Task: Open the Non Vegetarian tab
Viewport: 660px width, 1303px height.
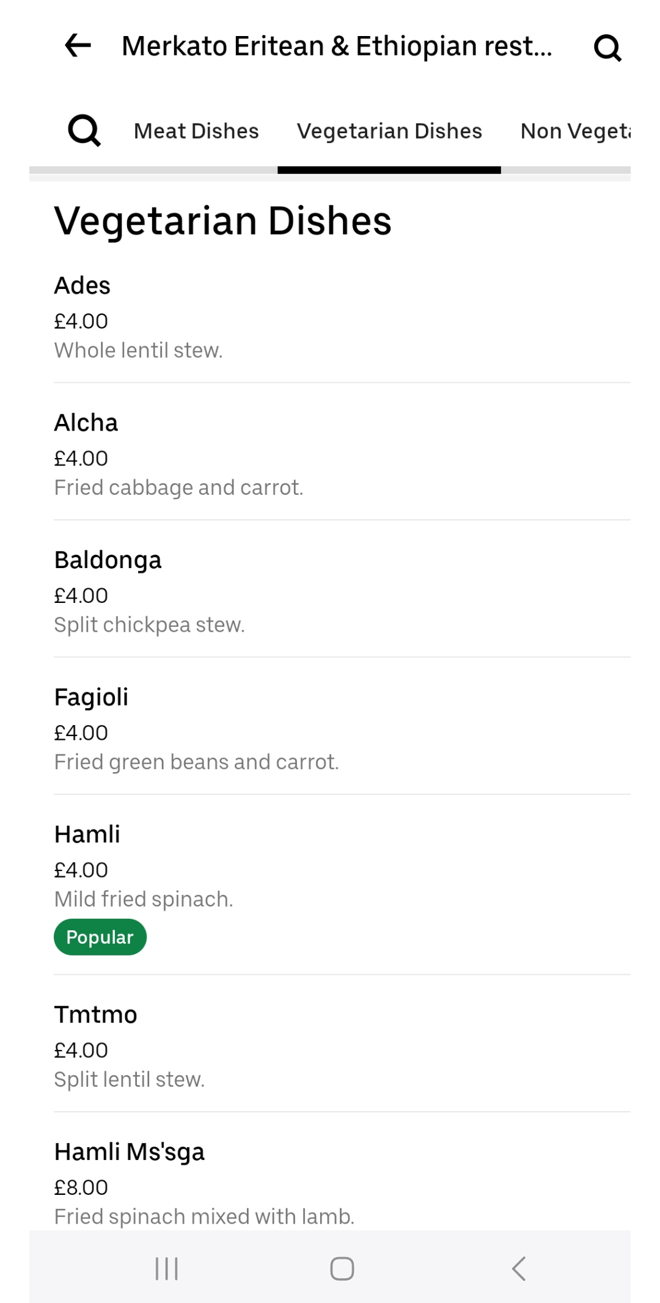Action: [574, 131]
